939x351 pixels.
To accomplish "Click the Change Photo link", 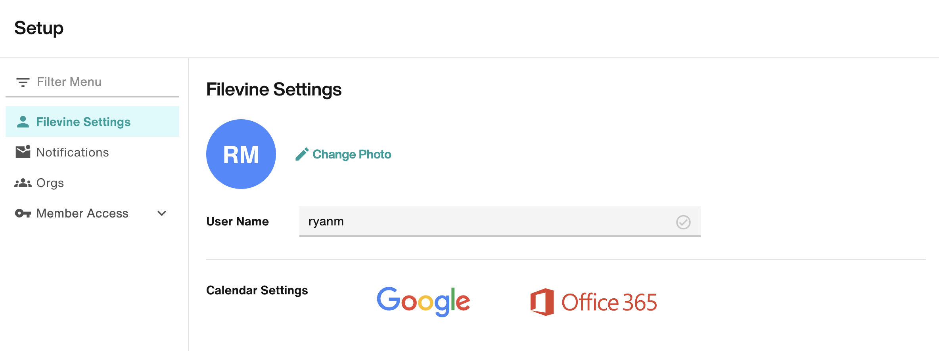I will [x=352, y=154].
